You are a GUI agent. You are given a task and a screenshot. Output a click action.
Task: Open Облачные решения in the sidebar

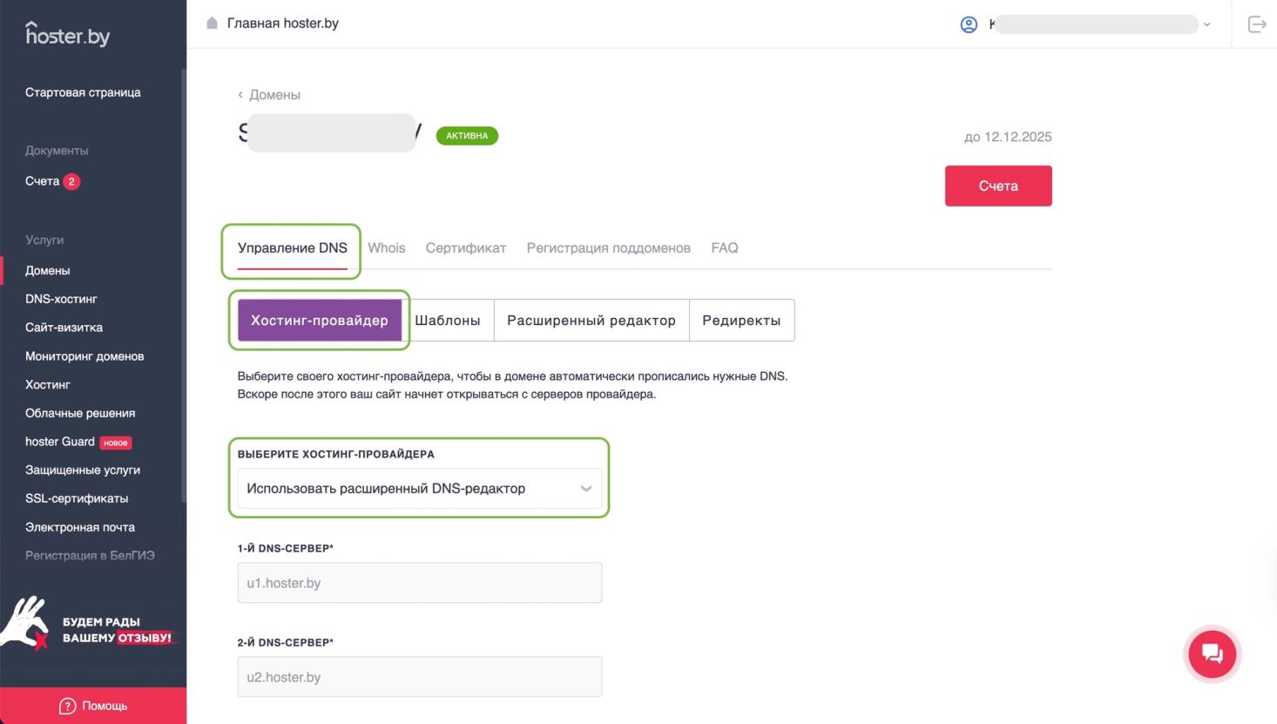[x=80, y=413]
